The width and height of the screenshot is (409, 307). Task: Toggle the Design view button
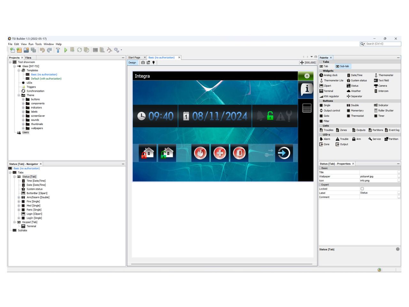click(132, 63)
